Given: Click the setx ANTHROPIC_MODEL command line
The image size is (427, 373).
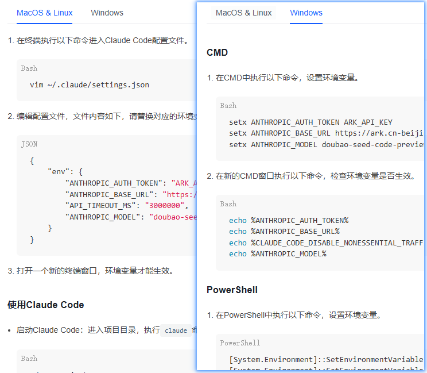Looking at the screenshot, I should click(x=326, y=144).
